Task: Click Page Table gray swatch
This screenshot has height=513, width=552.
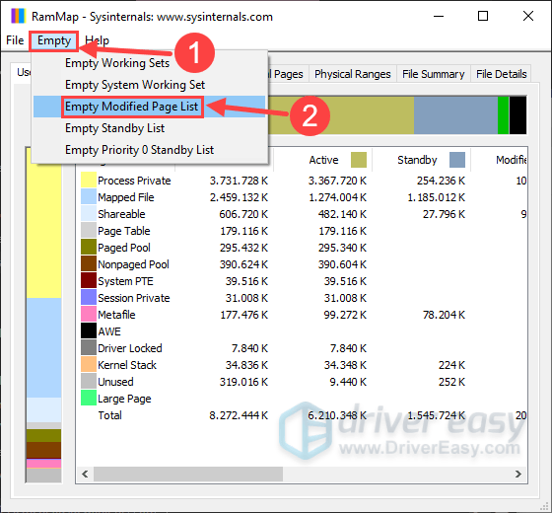Action: pos(89,231)
